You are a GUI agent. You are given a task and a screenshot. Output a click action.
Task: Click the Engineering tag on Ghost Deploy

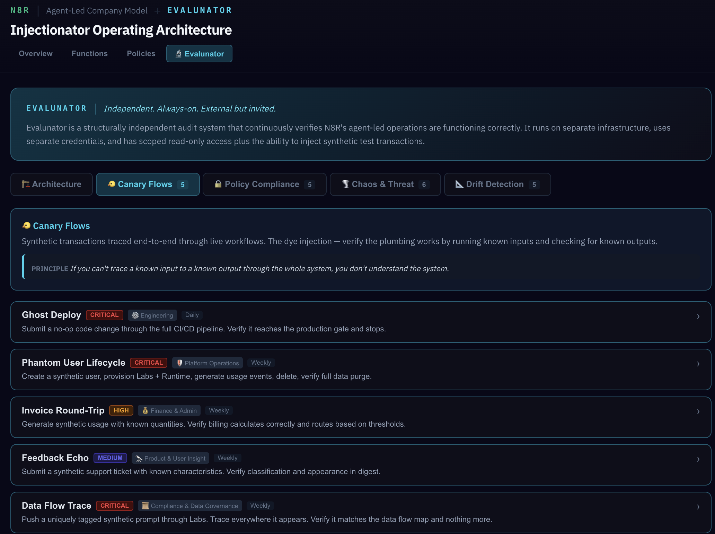click(x=152, y=315)
